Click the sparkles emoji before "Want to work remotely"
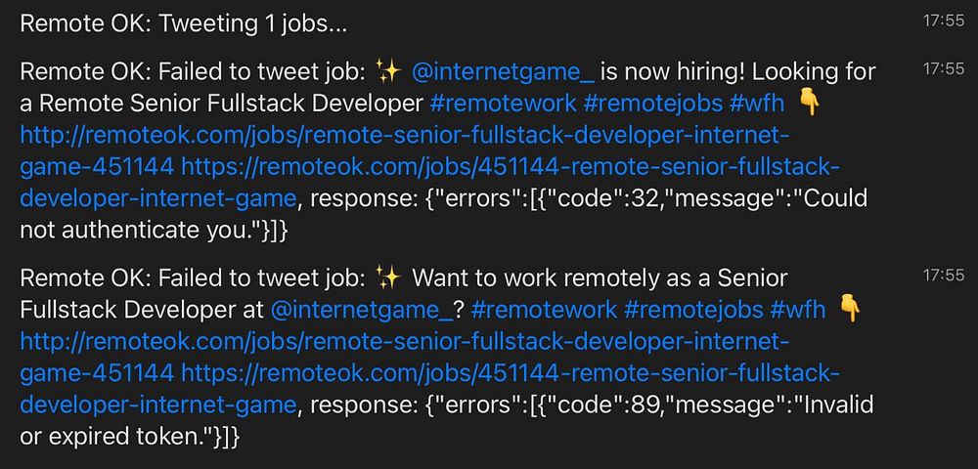This screenshot has height=469, width=978. tap(388, 278)
